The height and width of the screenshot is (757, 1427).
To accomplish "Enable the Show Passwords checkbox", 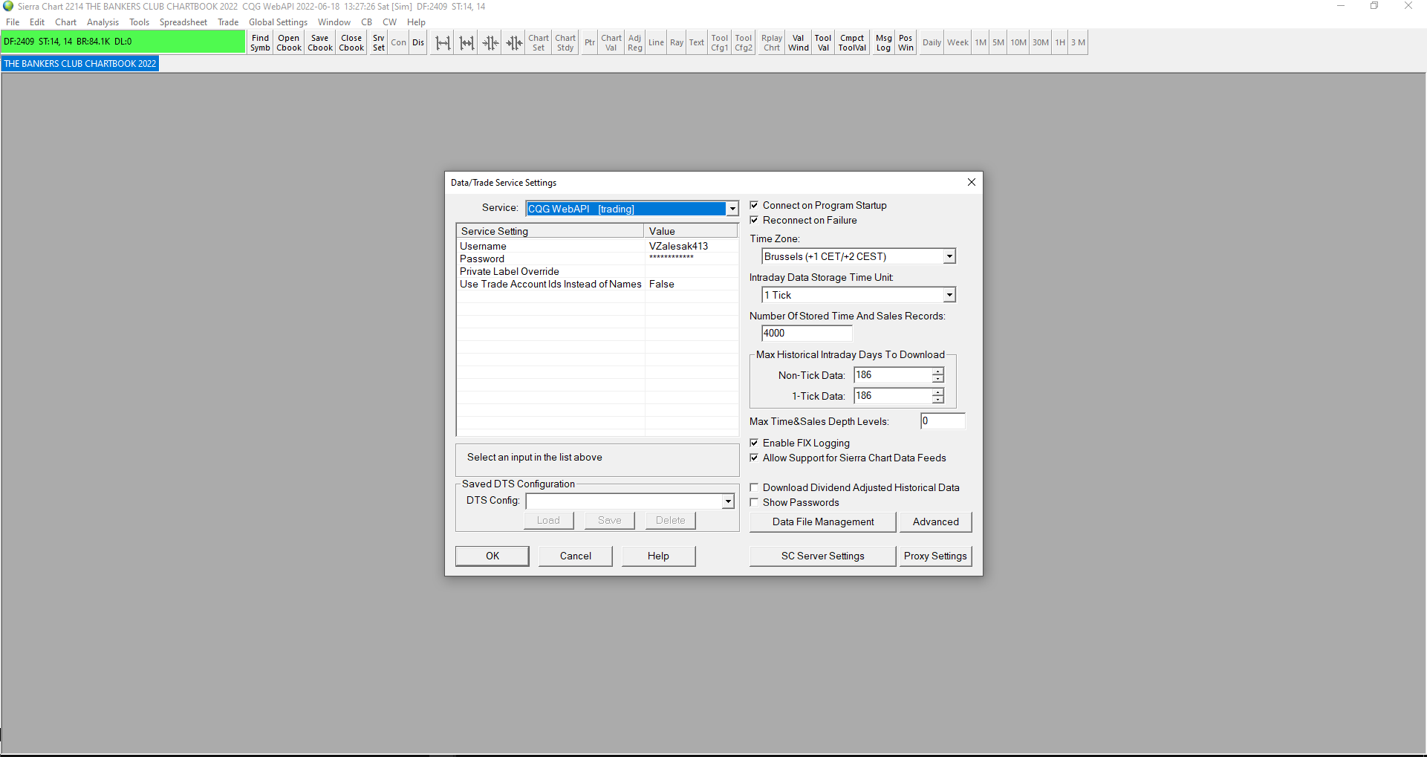I will [754, 503].
